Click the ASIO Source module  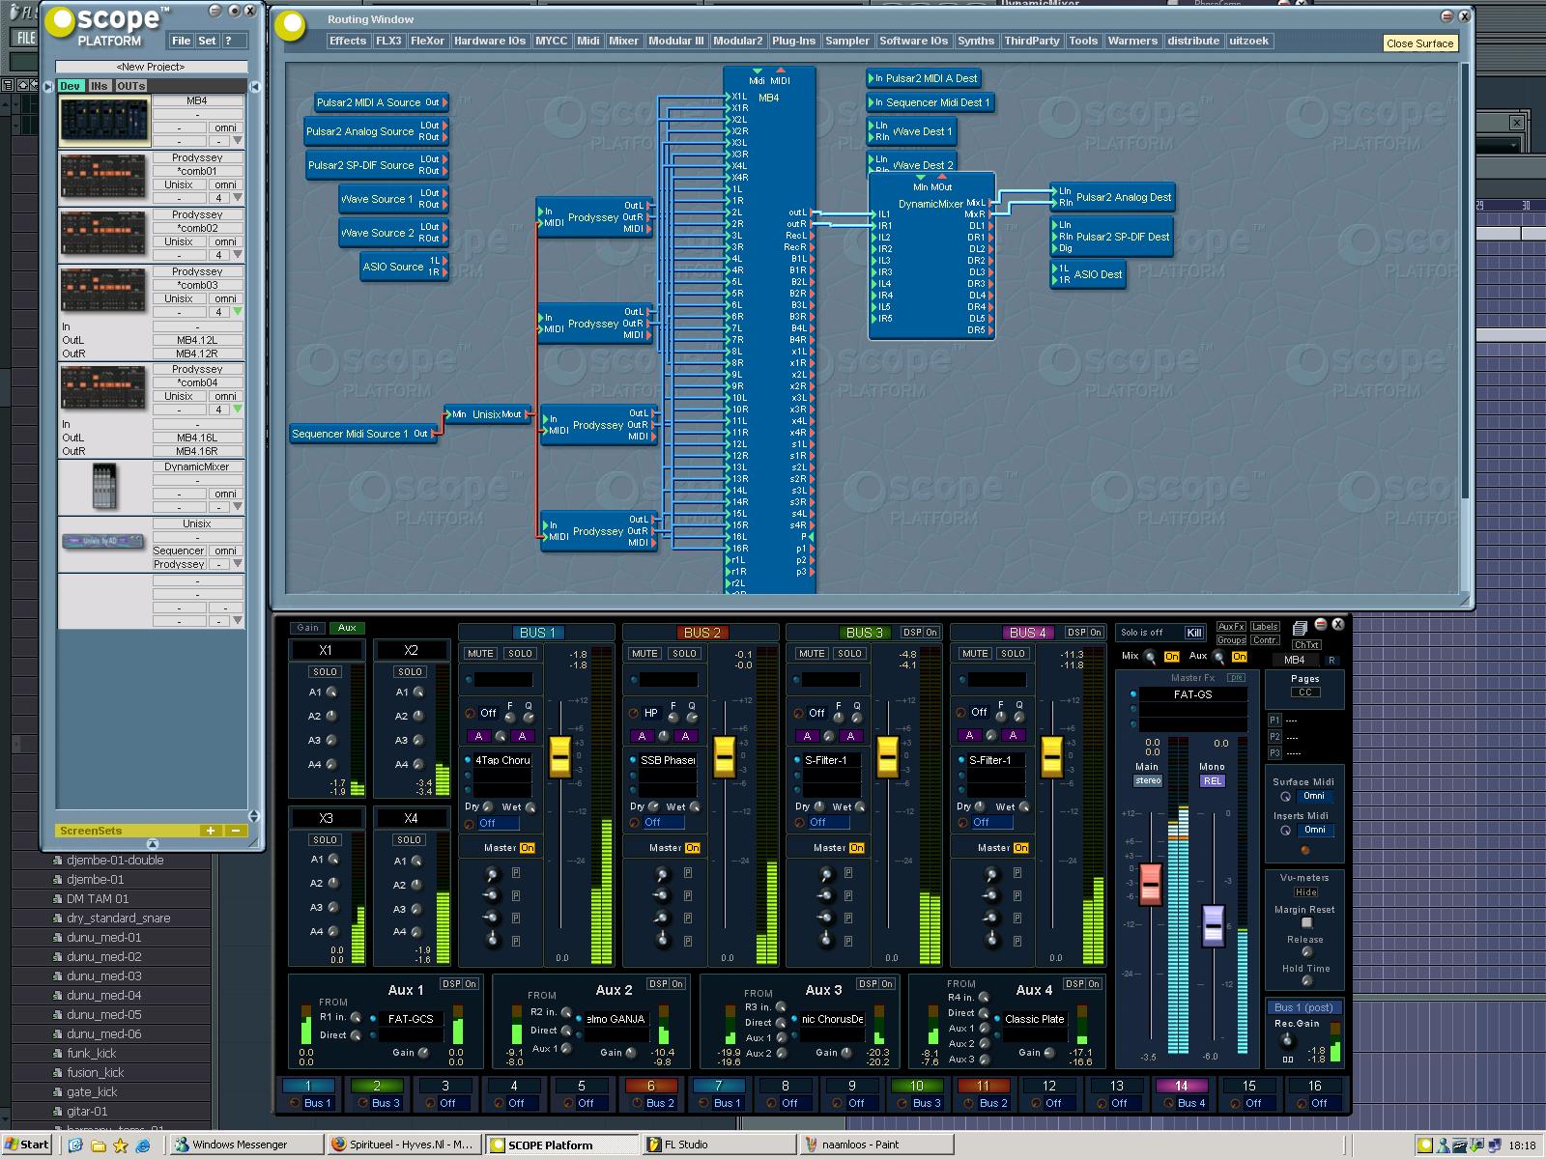[x=403, y=267]
